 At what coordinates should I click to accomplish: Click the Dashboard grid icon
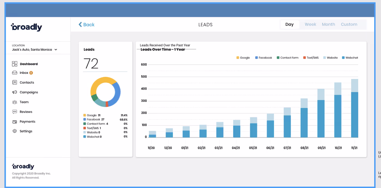click(x=15, y=64)
